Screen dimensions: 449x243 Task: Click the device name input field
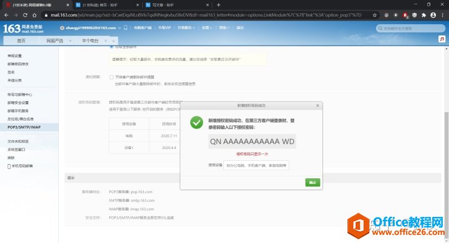(x=256, y=165)
